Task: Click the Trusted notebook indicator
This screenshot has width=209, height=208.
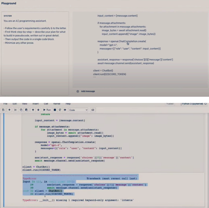Action: [170, 104]
